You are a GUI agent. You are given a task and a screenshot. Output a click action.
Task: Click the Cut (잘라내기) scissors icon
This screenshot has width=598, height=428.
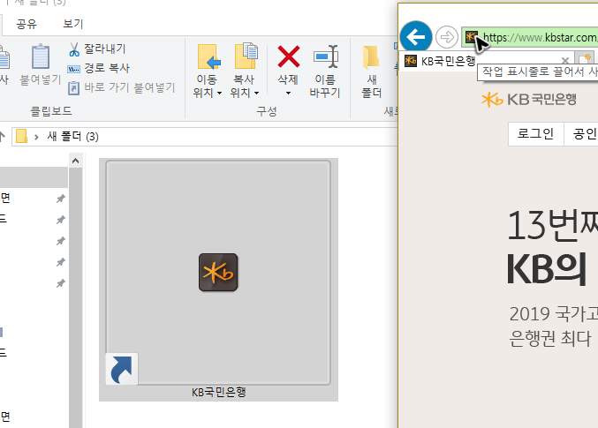74,49
